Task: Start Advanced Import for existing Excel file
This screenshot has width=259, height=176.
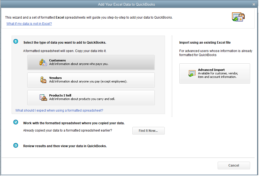Action: pos(214,73)
